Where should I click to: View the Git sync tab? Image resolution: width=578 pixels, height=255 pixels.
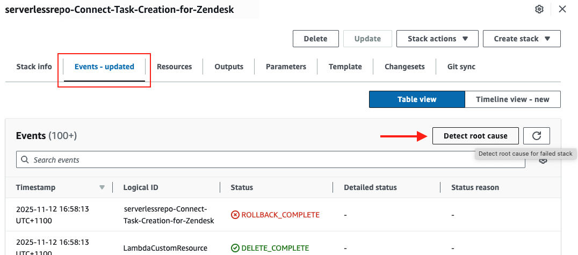(x=461, y=67)
